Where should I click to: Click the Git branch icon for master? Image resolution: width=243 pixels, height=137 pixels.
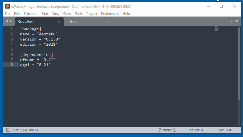tap(160, 130)
